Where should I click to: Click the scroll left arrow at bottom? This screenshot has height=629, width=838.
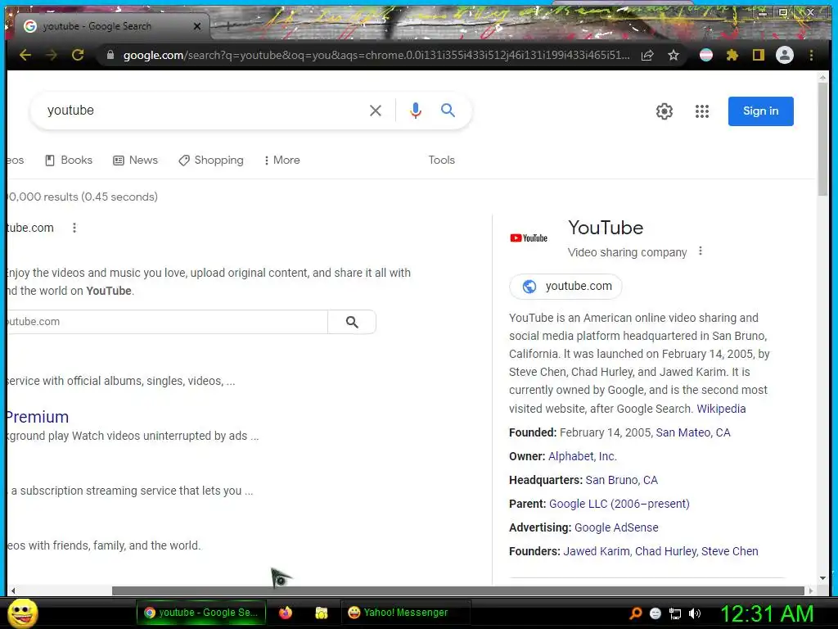click(13, 591)
